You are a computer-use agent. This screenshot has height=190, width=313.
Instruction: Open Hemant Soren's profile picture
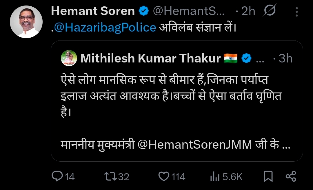click(x=26, y=22)
